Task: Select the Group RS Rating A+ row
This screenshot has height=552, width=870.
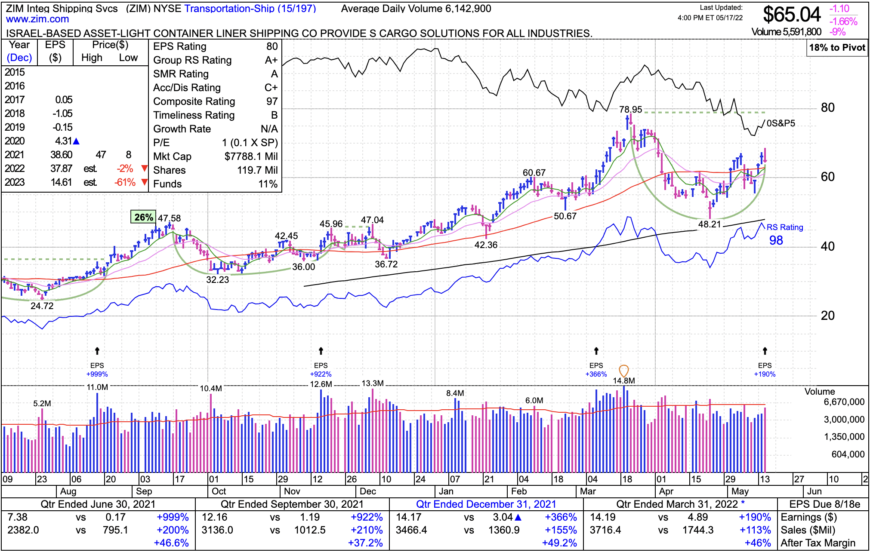Action: coord(216,60)
